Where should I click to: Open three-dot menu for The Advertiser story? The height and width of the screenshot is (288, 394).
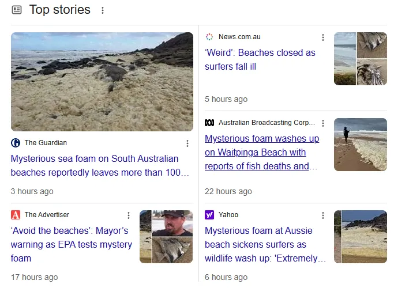[x=129, y=215]
